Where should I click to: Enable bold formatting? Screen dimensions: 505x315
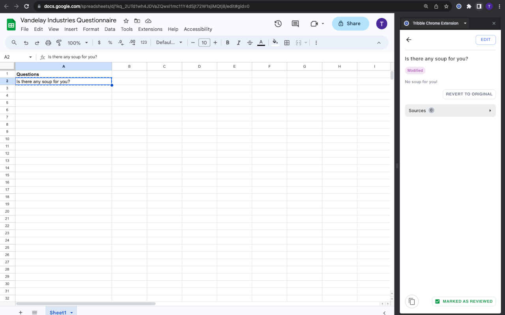tap(228, 42)
